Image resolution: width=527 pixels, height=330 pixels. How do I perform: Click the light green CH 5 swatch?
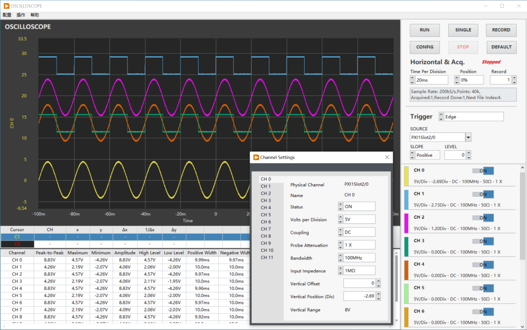407,294
